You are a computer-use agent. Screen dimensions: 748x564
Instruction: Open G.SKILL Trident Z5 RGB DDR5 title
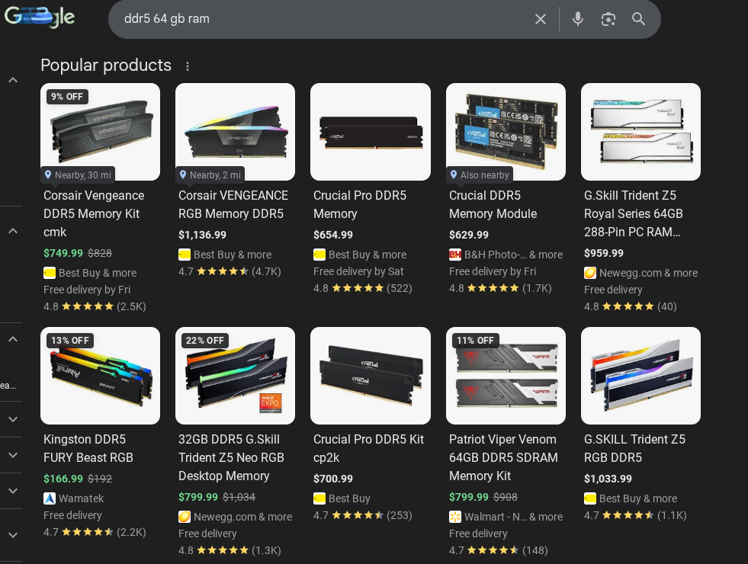click(x=634, y=448)
